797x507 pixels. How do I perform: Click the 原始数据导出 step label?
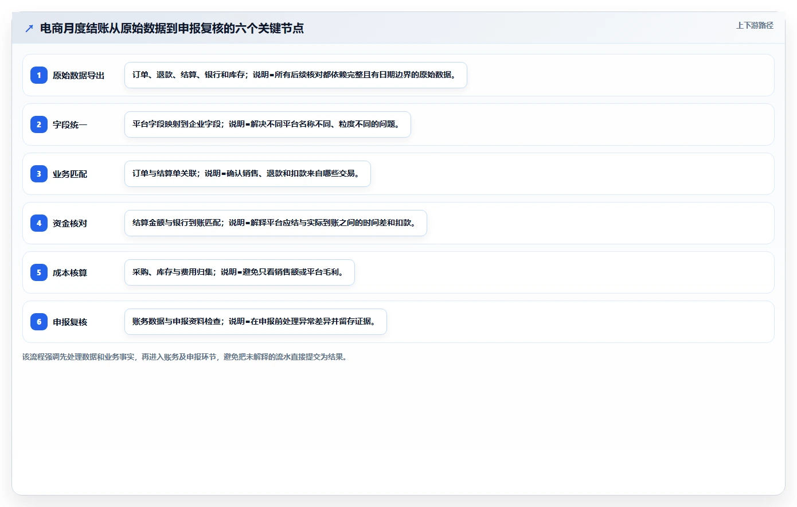click(x=79, y=75)
